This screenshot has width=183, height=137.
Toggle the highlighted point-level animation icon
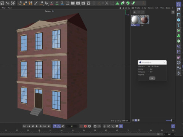pos(121,126)
